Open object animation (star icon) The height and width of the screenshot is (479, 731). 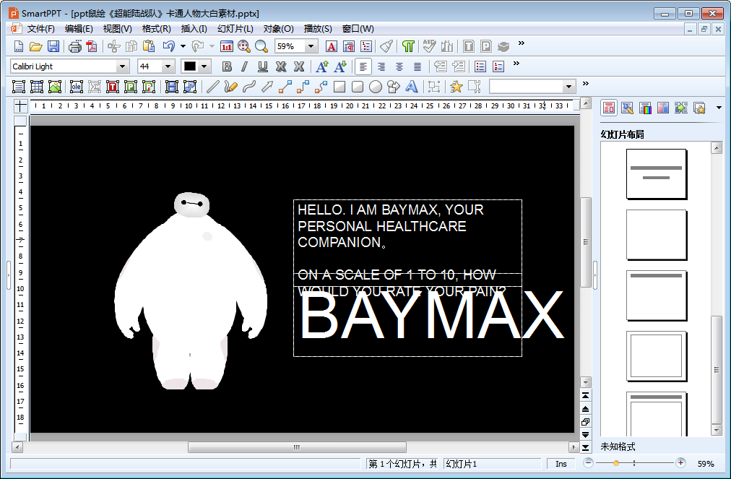click(457, 86)
